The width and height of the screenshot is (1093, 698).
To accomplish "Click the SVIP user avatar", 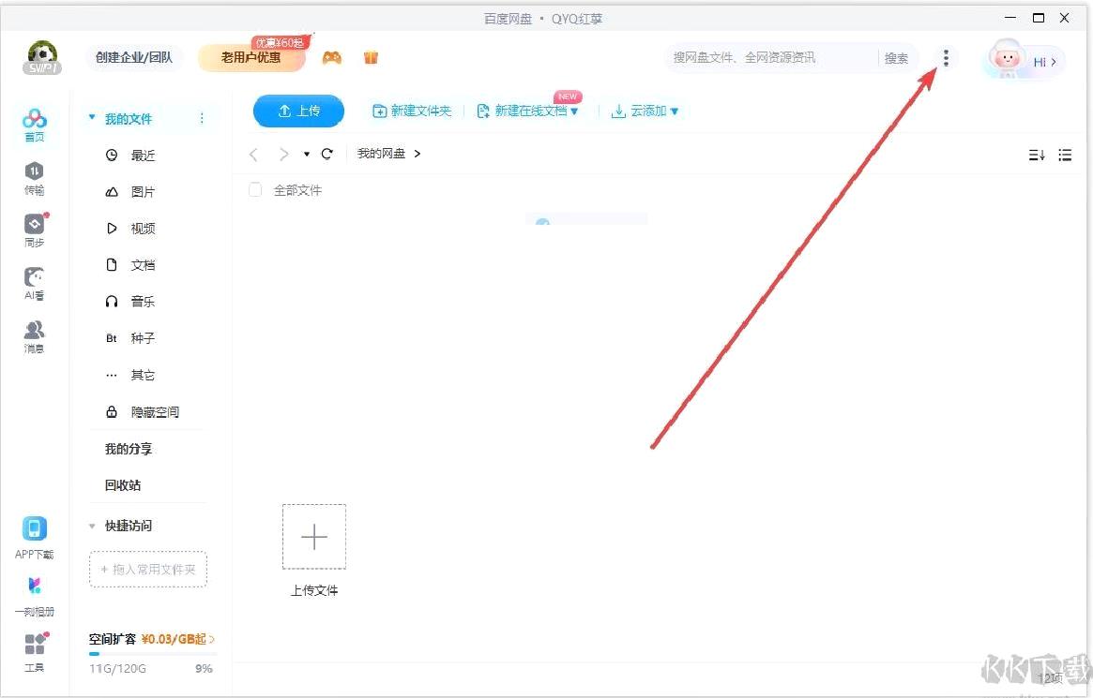I will (42, 58).
